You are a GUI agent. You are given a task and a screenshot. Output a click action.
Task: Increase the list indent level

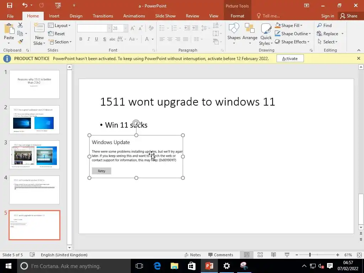pyautogui.click(x=195, y=28)
